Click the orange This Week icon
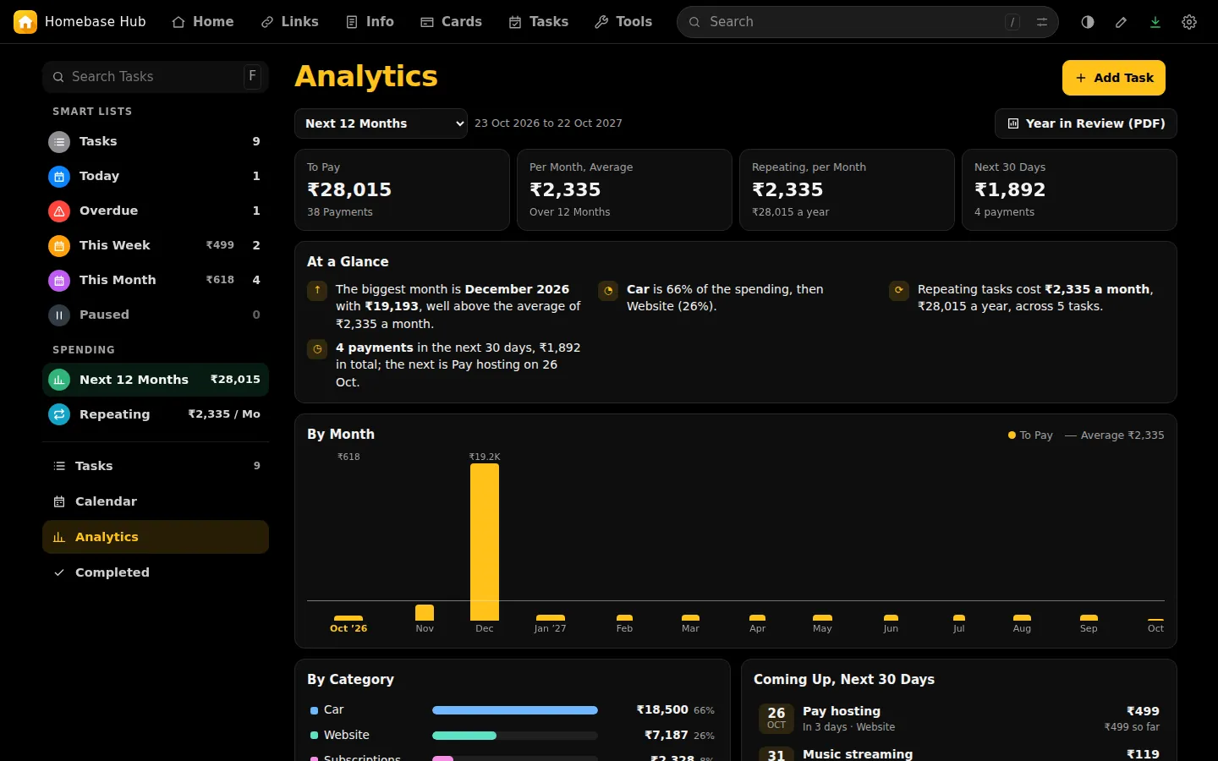This screenshot has width=1218, height=761. pyautogui.click(x=59, y=246)
